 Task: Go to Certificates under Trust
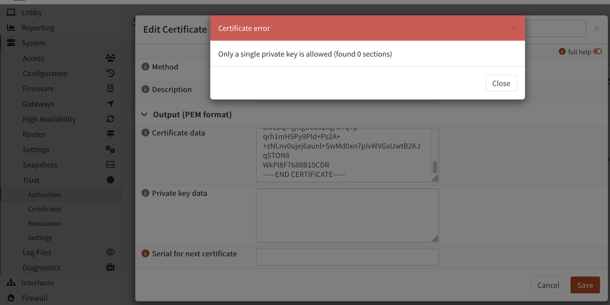[44, 209]
